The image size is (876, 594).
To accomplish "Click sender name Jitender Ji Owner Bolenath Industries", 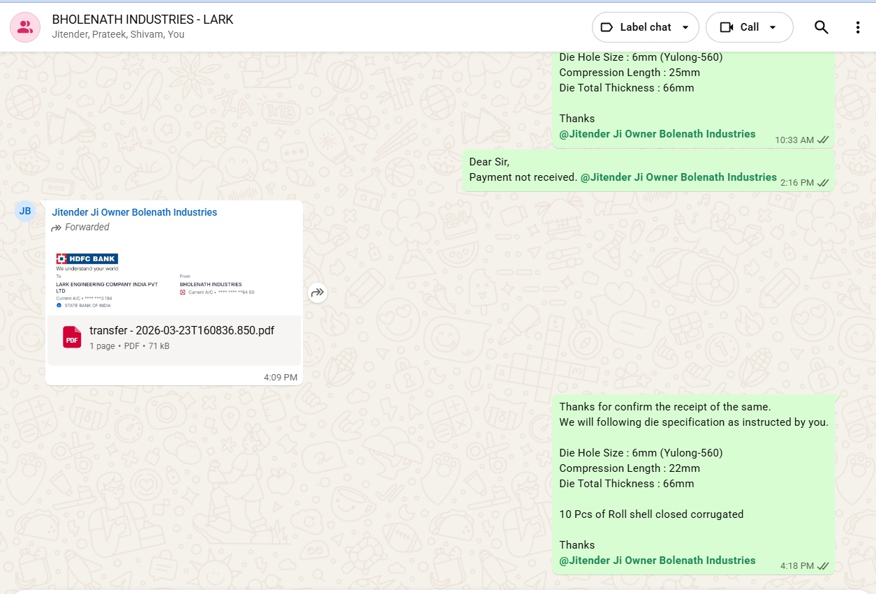I will 134,212.
